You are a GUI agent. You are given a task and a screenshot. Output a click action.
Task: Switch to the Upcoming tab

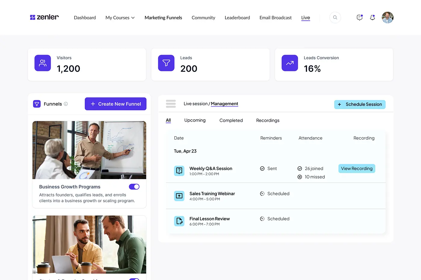(x=195, y=120)
